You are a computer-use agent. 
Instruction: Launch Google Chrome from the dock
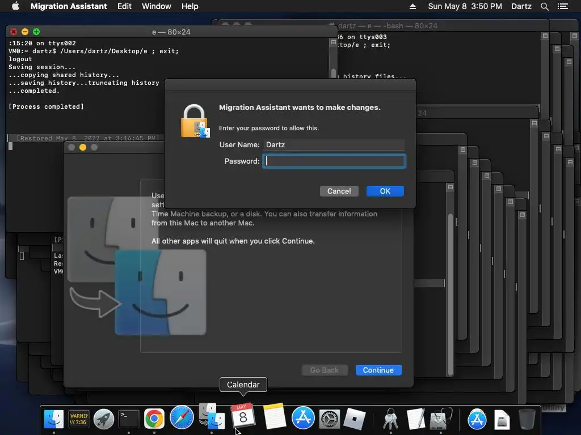[x=154, y=419]
